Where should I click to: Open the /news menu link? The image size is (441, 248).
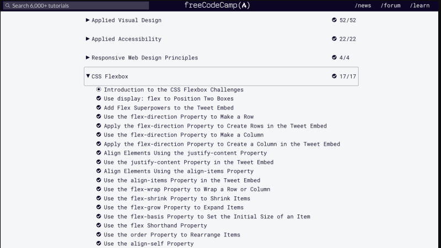[x=363, y=5]
